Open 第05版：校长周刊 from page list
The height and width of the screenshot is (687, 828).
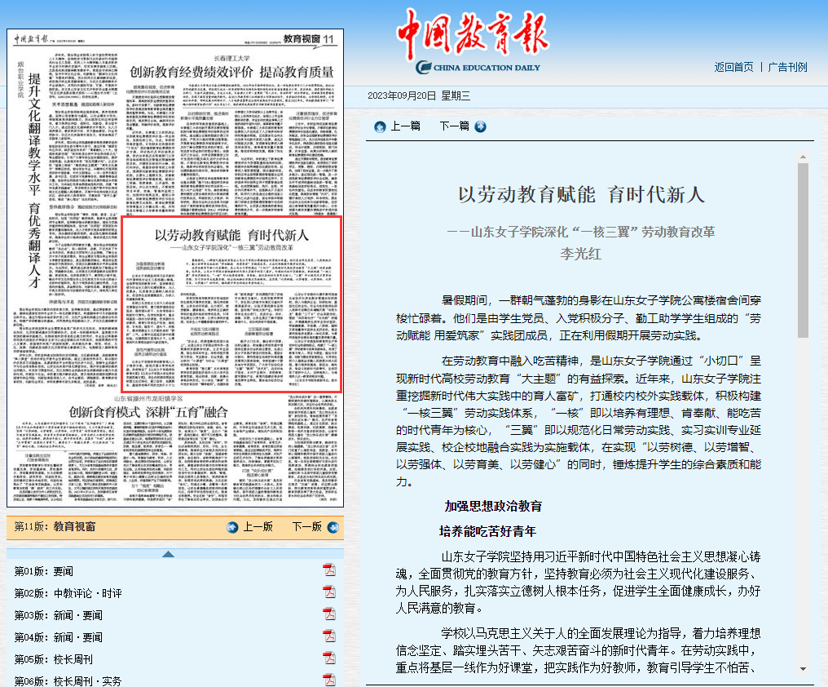(55, 659)
